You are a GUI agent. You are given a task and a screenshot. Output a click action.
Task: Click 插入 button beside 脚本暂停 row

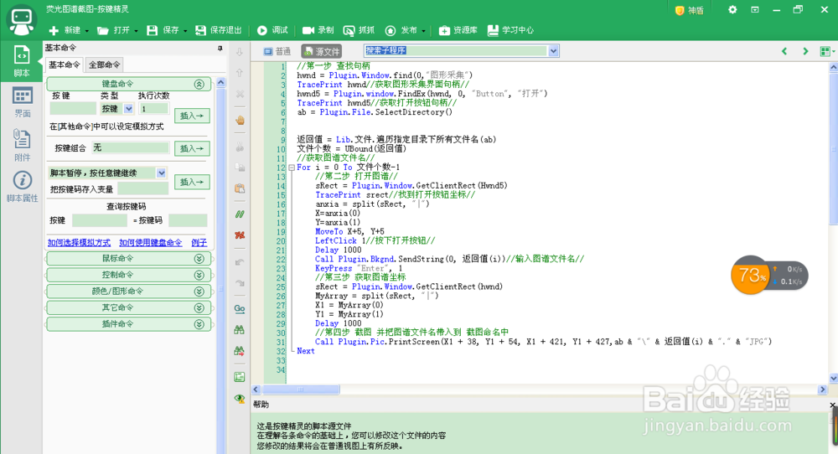point(192,182)
